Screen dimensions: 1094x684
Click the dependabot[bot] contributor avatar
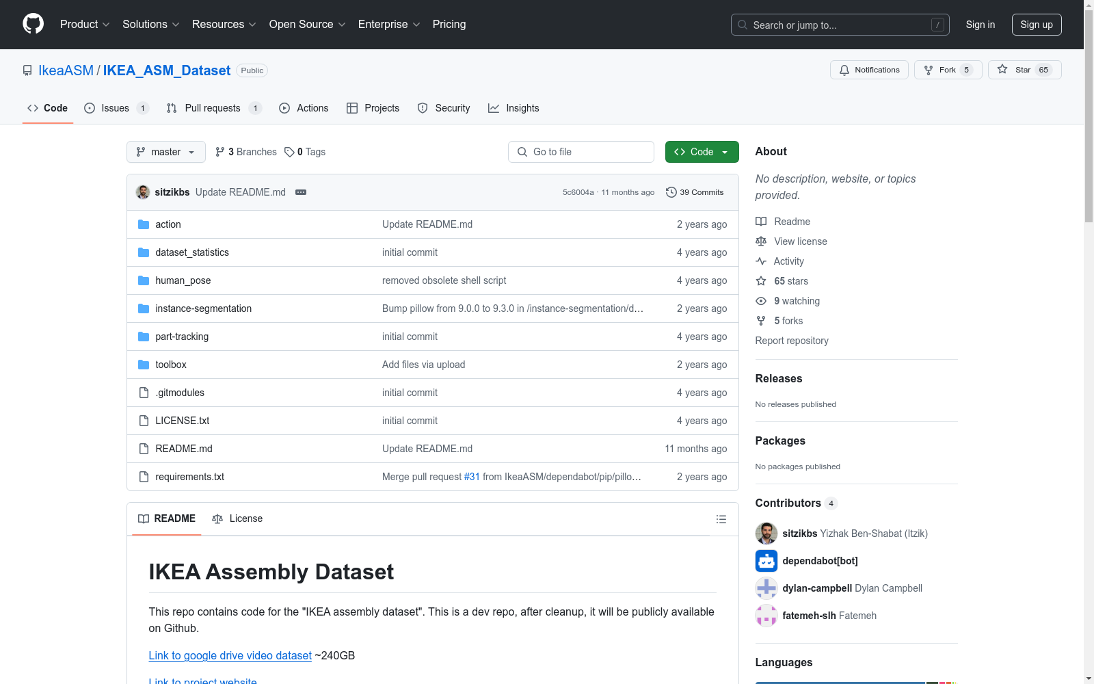[766, 561]
